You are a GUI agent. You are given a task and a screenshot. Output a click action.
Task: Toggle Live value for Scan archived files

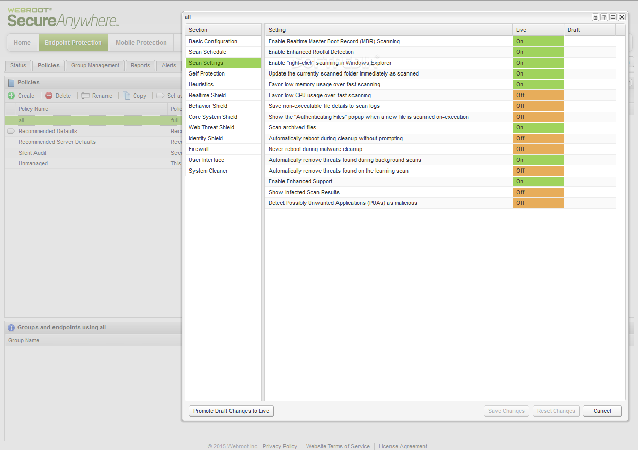538,127
